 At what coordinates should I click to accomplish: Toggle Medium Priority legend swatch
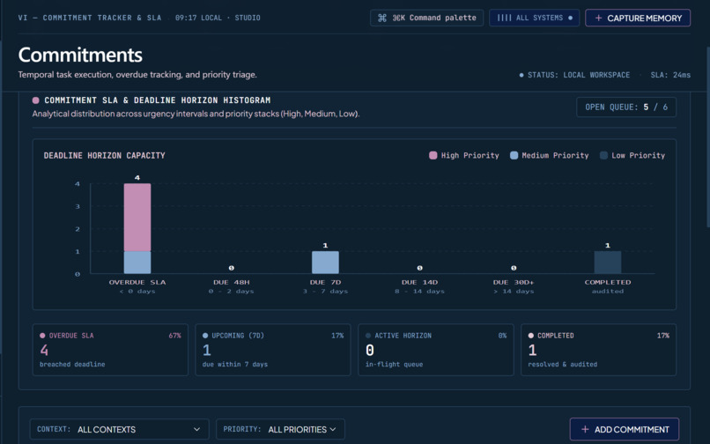514,155
